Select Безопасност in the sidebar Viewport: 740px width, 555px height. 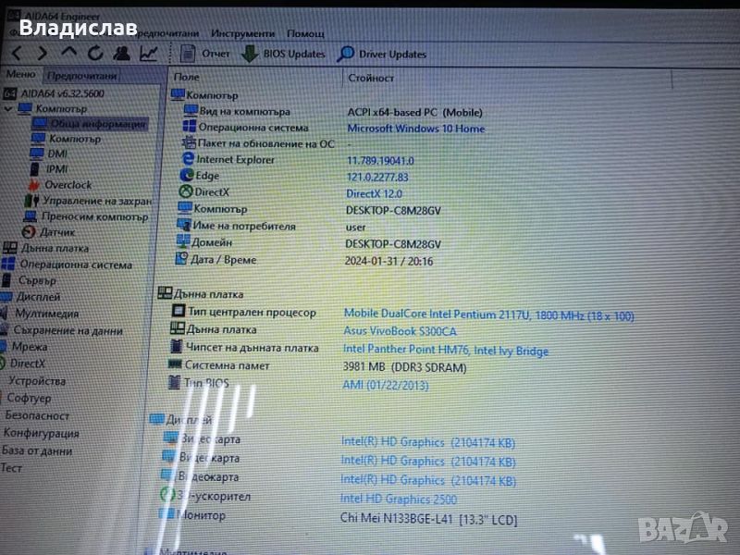click(37, 415)
